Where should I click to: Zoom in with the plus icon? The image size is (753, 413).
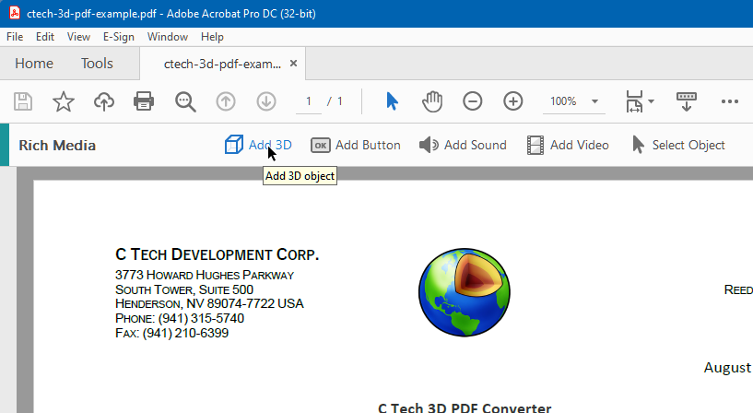pos(512,101)
